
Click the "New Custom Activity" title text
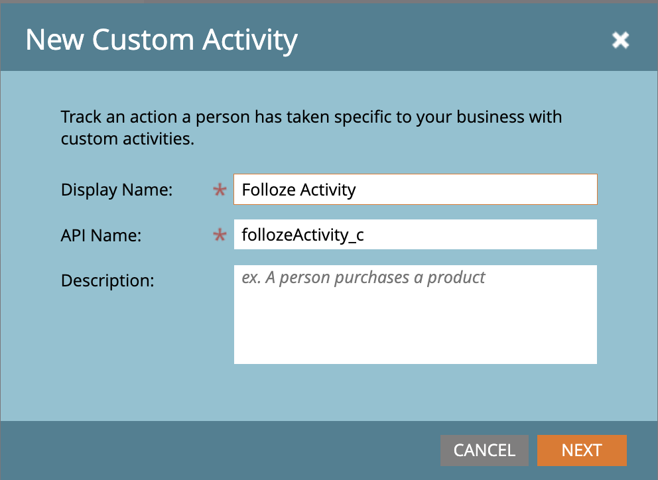click(161, 40)
